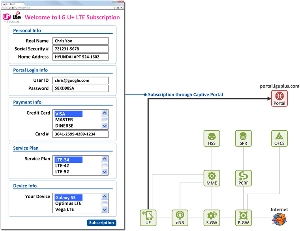Click the User ID field
This screenshot has width=300, height=231.
pos(81,81)
